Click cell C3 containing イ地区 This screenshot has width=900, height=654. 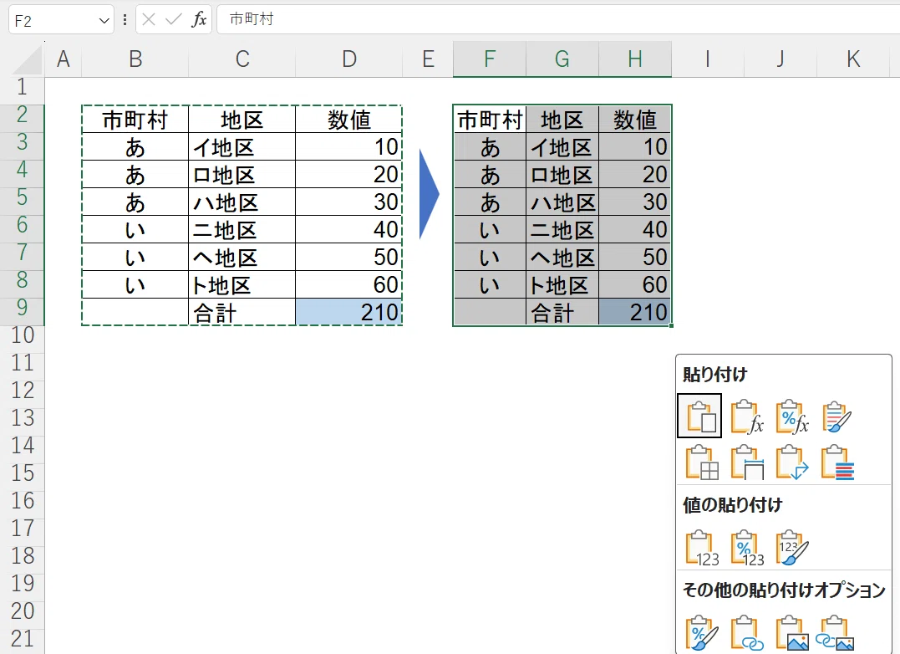[x=242, y=147]
